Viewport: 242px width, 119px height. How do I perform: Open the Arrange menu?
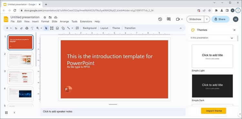pyautogui.click(x=64, y=22)
